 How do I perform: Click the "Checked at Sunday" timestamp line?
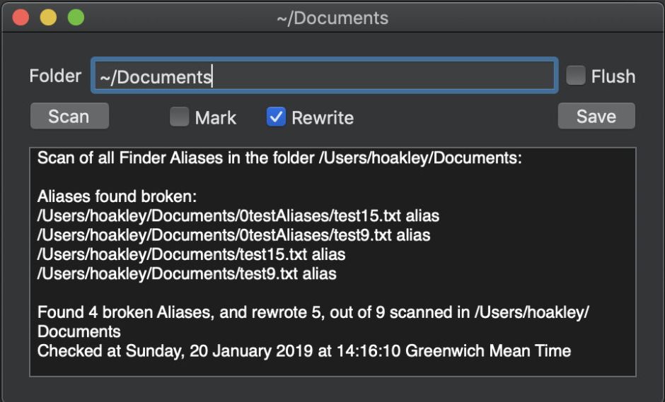[x=303, y=350]
